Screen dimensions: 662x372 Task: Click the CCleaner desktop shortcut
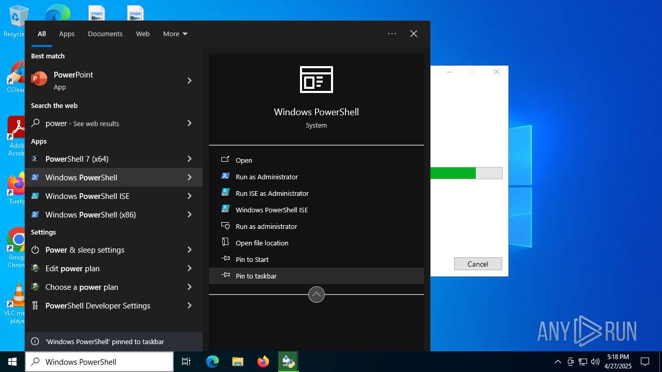tap(16, 78)
